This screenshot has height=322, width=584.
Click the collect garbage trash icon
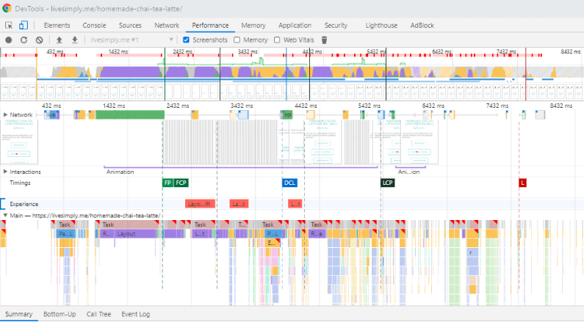click(x=325, y=40)
